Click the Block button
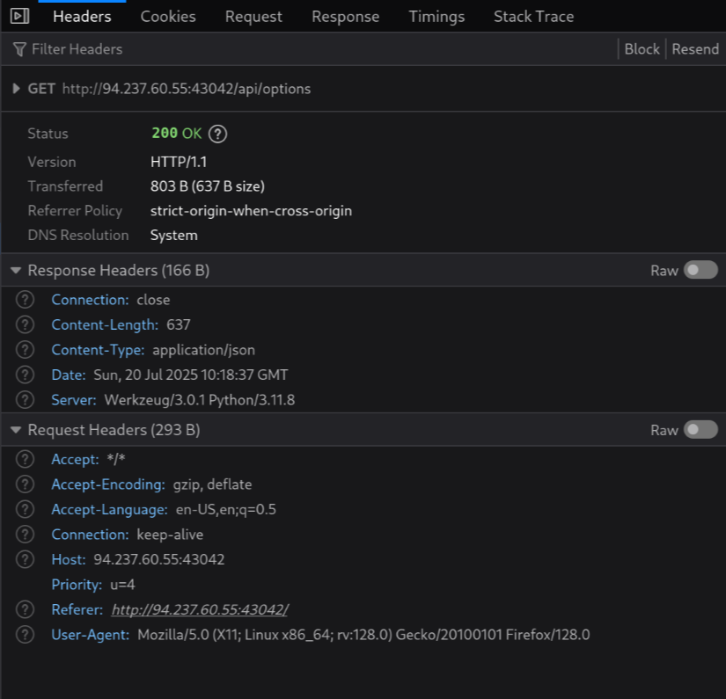726x699 pixels. click(x=642, y=49)
